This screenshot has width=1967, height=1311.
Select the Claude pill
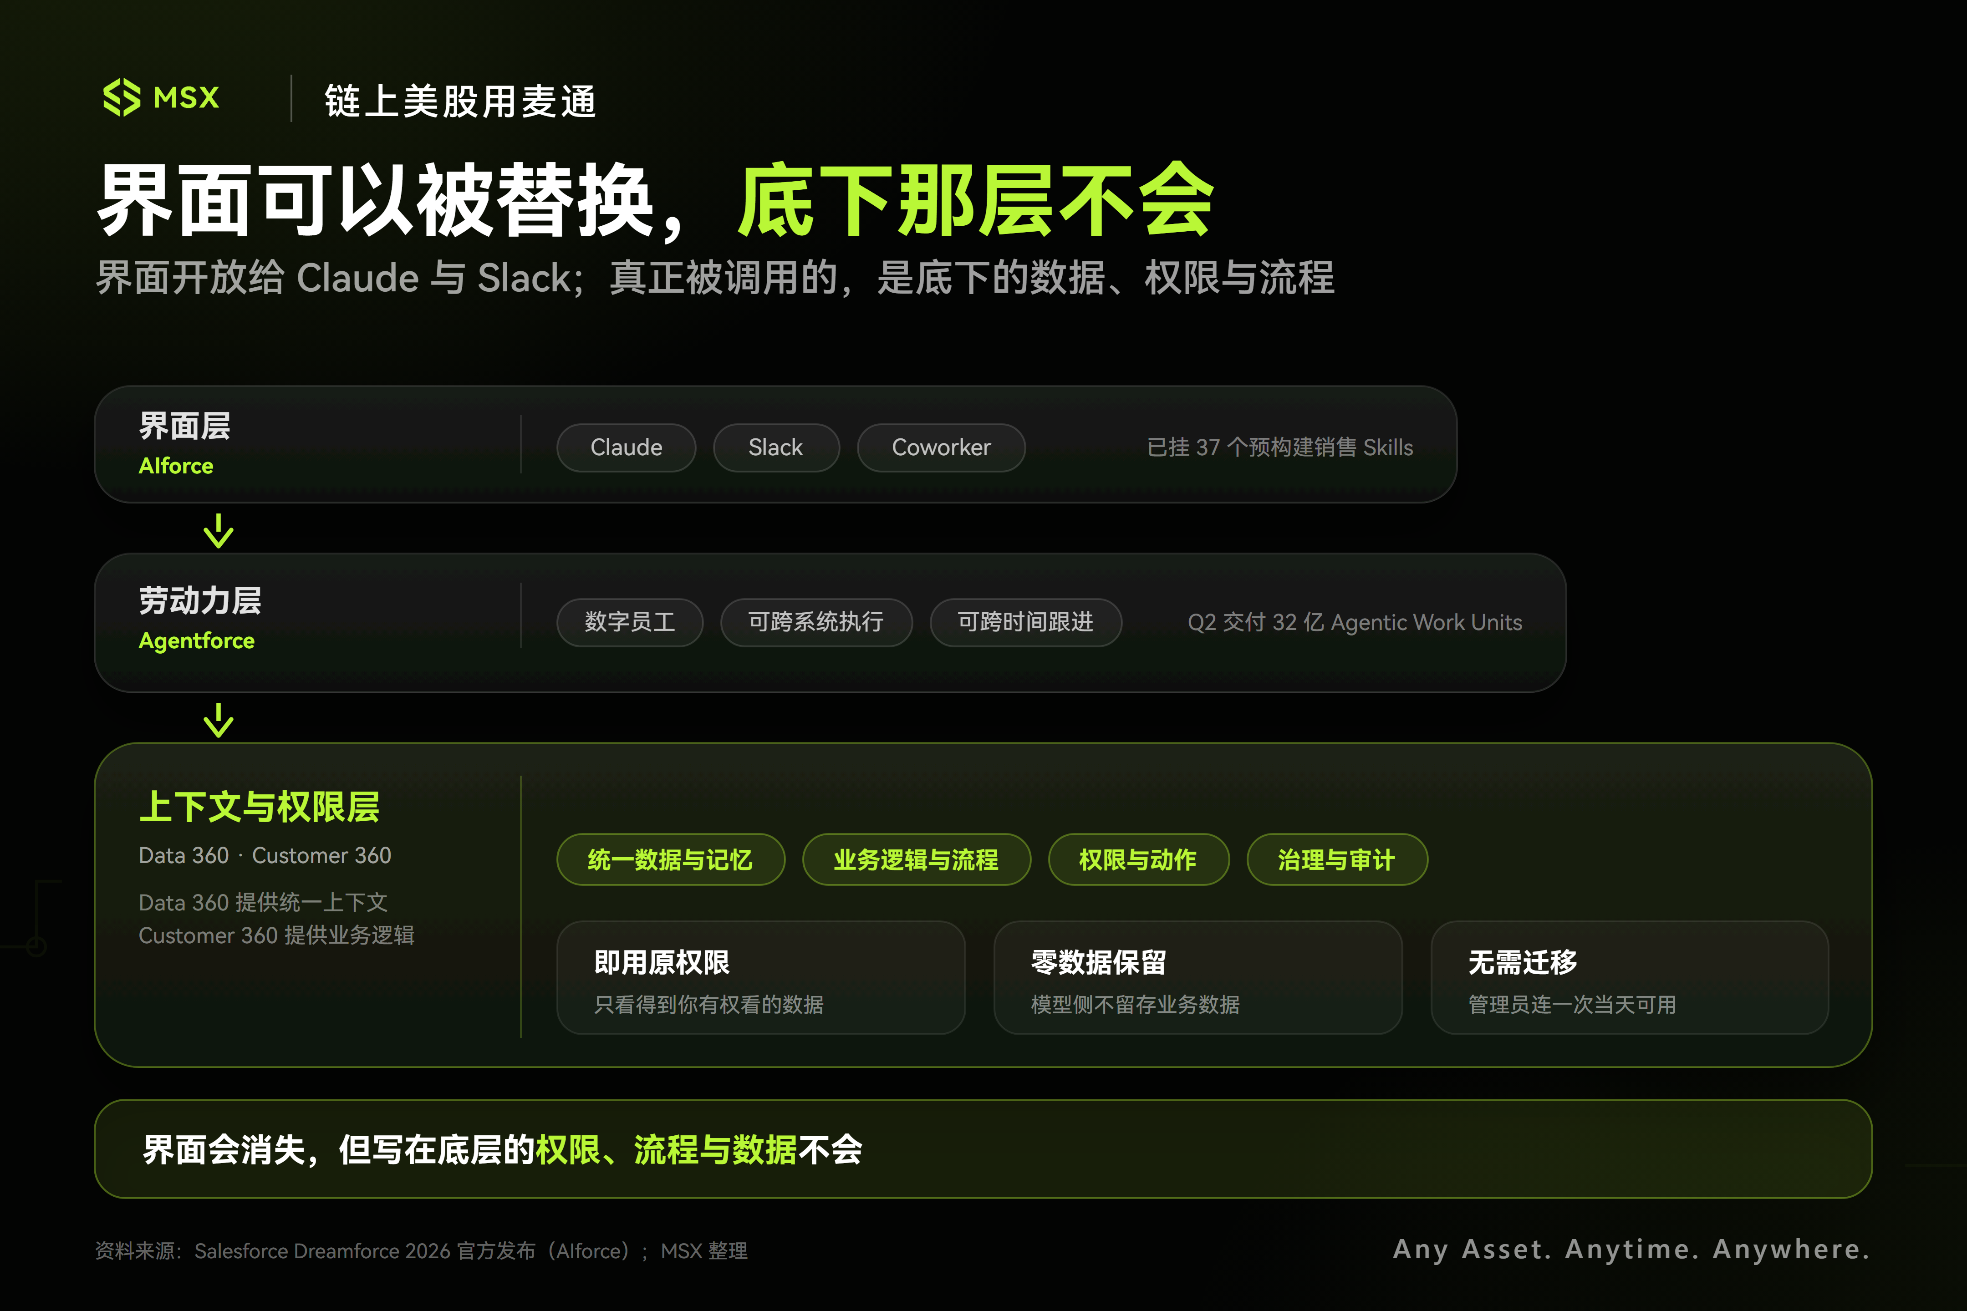click(626, 447)
